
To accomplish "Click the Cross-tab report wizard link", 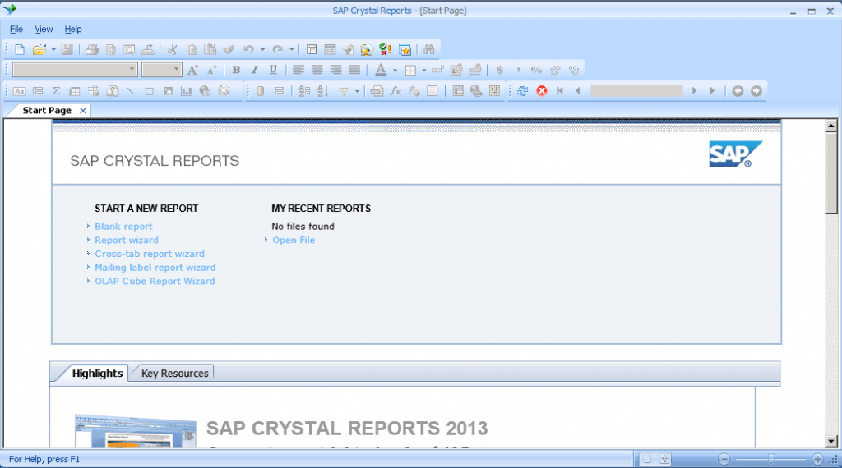I will 149,254.
